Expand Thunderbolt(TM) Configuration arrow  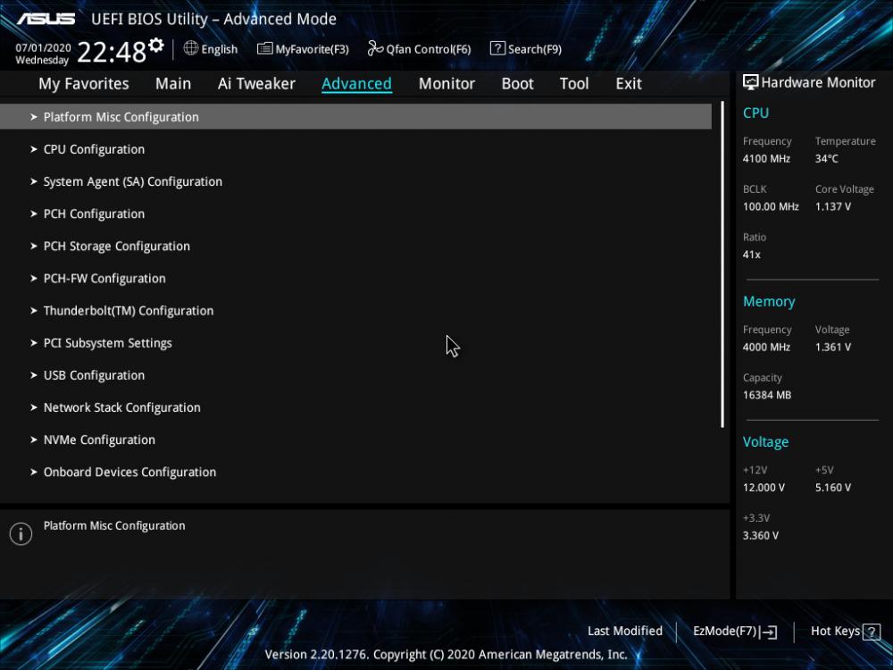pyautogui.click(x=34, y=311)
